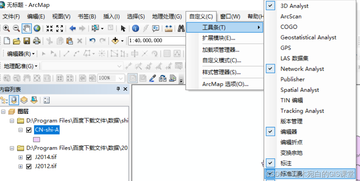The image size is (360, 181).
Task: Create a new map document
Action: (7, 41)
